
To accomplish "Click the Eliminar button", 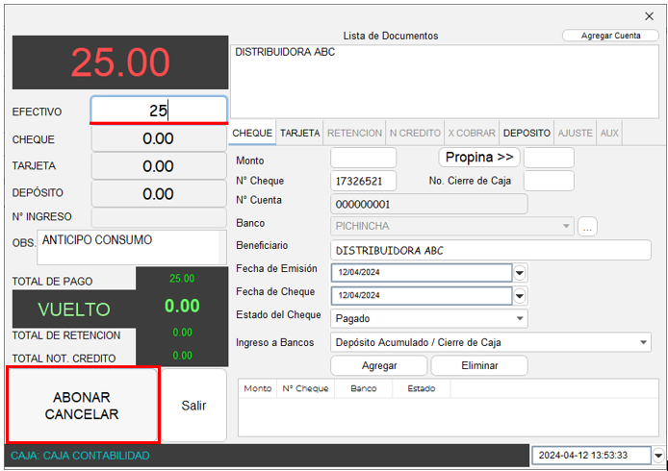I will click(x=478, y=365).
